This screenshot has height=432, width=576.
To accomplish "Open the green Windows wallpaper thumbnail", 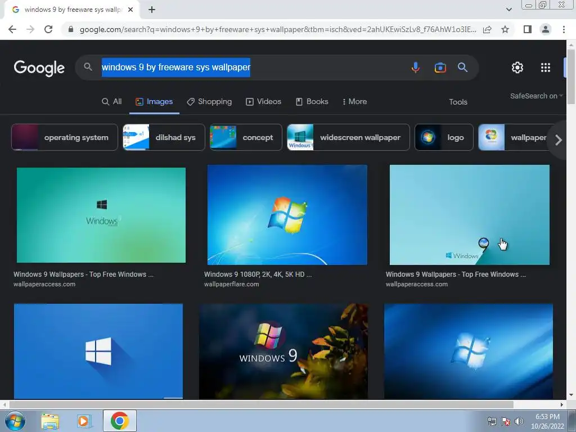I will click(101, 215).
